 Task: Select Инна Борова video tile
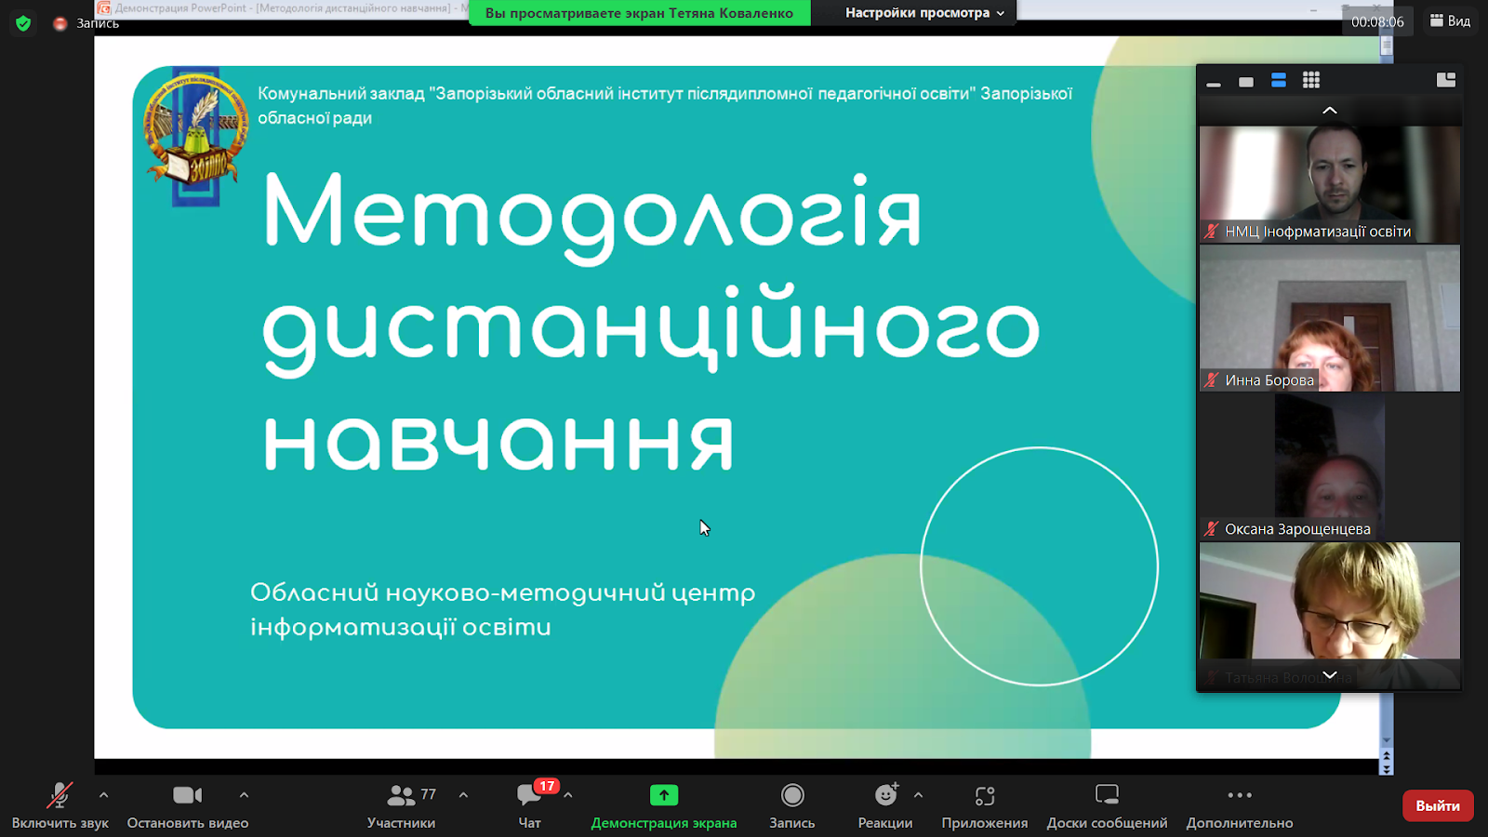(x=1330, y=318)
